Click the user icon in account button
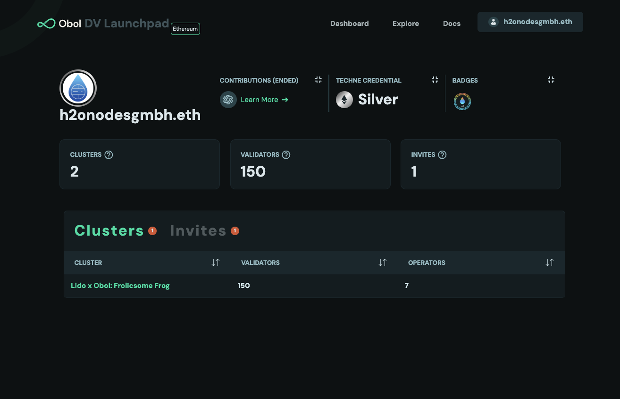Screen dimensions: 620x399 pyautogui.click(x=494, y=22)
